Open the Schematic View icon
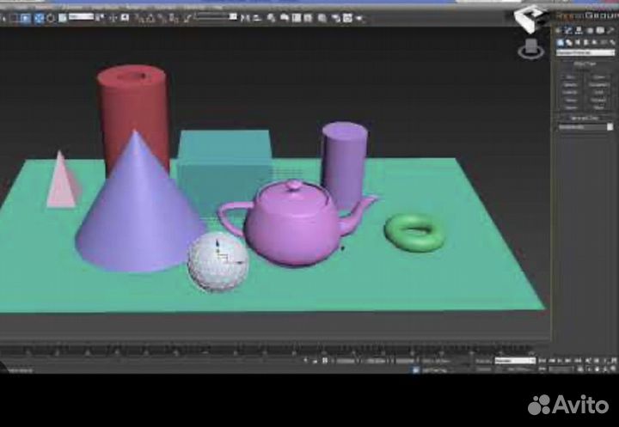Image resolution: width=619 pixels, height=427 pixels. [308, 18]
